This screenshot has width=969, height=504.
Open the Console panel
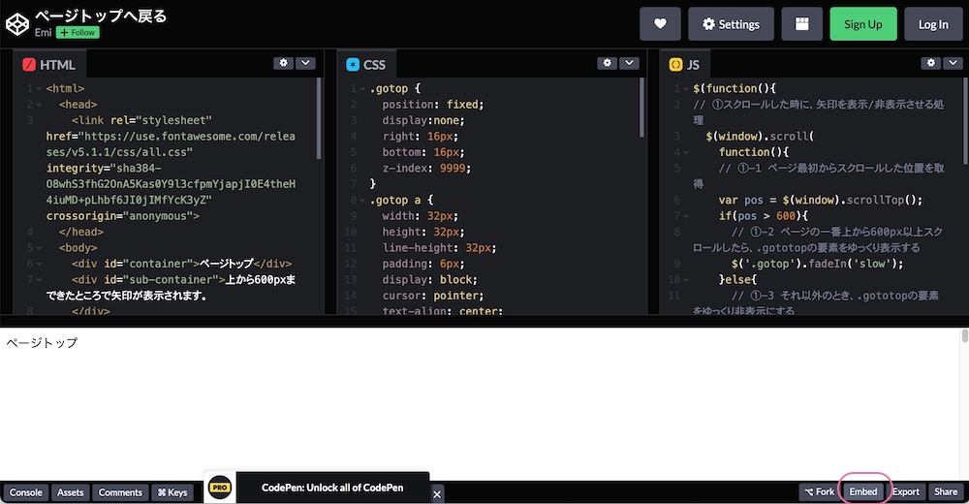click(x=26, y=492)
